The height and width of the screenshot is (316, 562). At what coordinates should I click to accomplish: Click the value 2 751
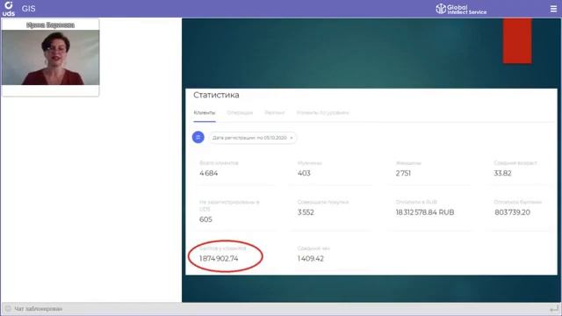click(403, 174)
